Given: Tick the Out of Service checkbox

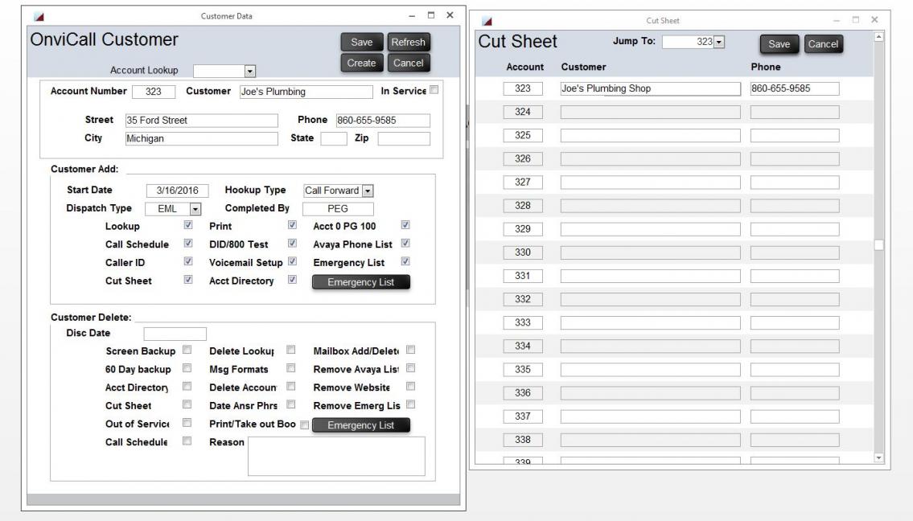Looking at the screenshot, I should point(187,422).
